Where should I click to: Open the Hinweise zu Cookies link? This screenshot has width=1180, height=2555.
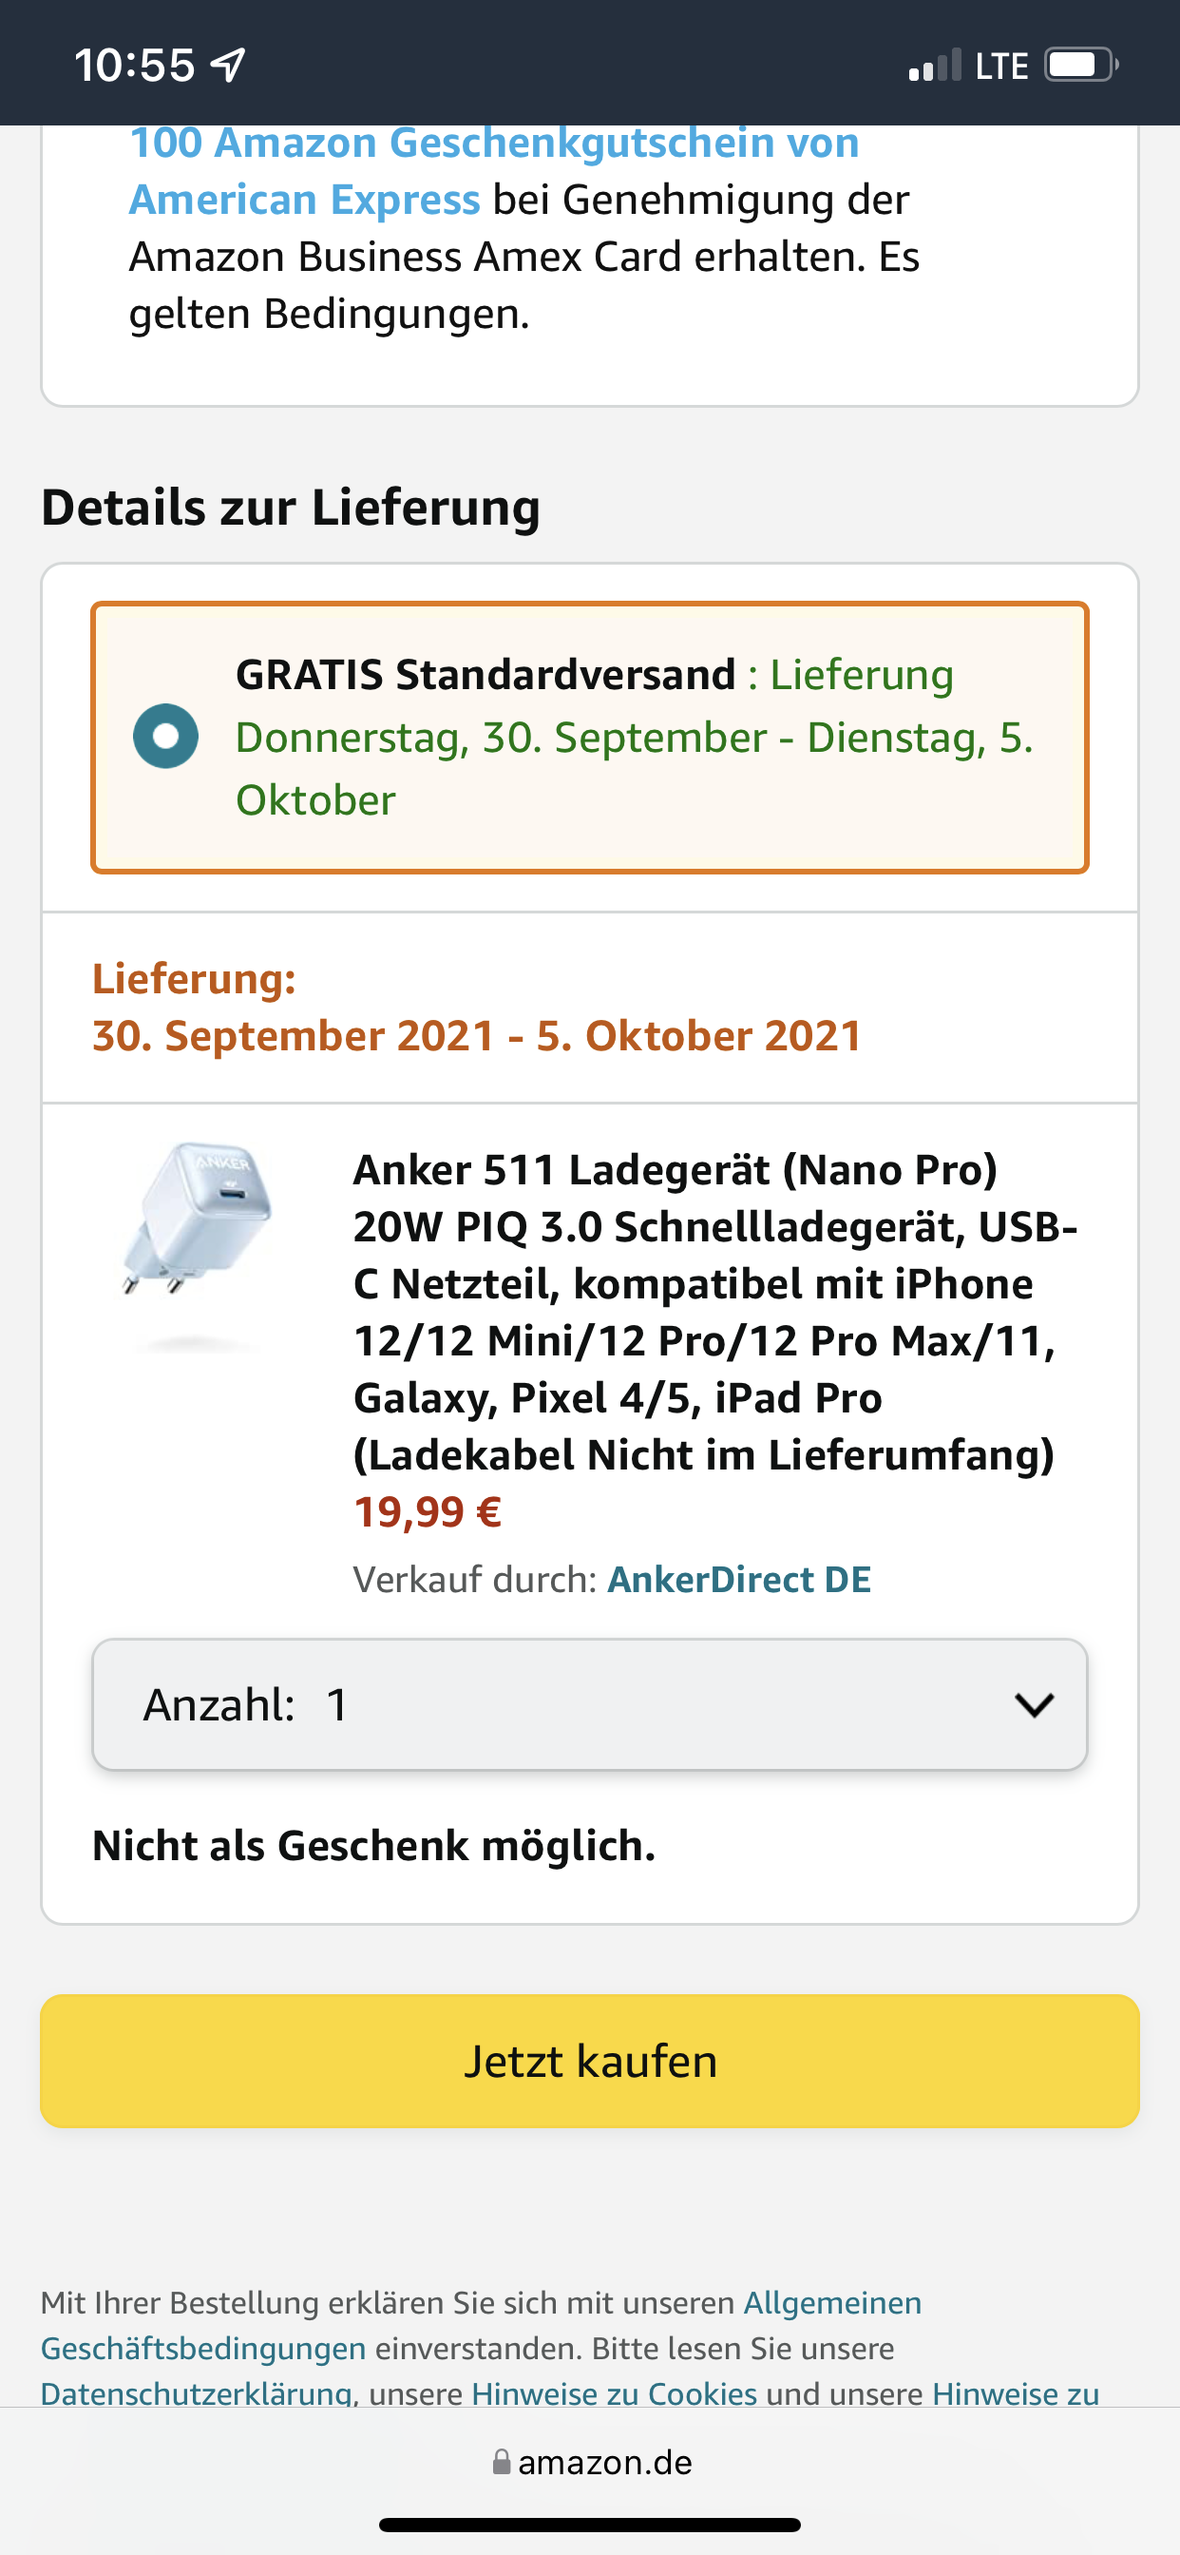click(x=614, y=2392)
